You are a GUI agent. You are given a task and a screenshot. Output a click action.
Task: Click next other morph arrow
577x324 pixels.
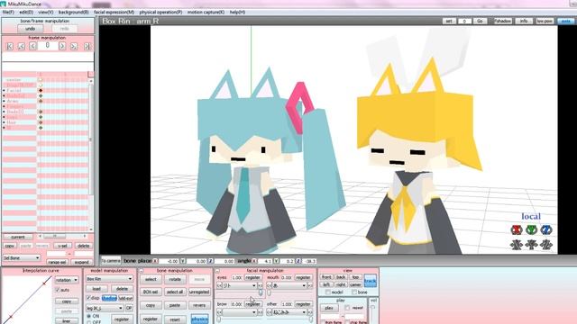310,312
